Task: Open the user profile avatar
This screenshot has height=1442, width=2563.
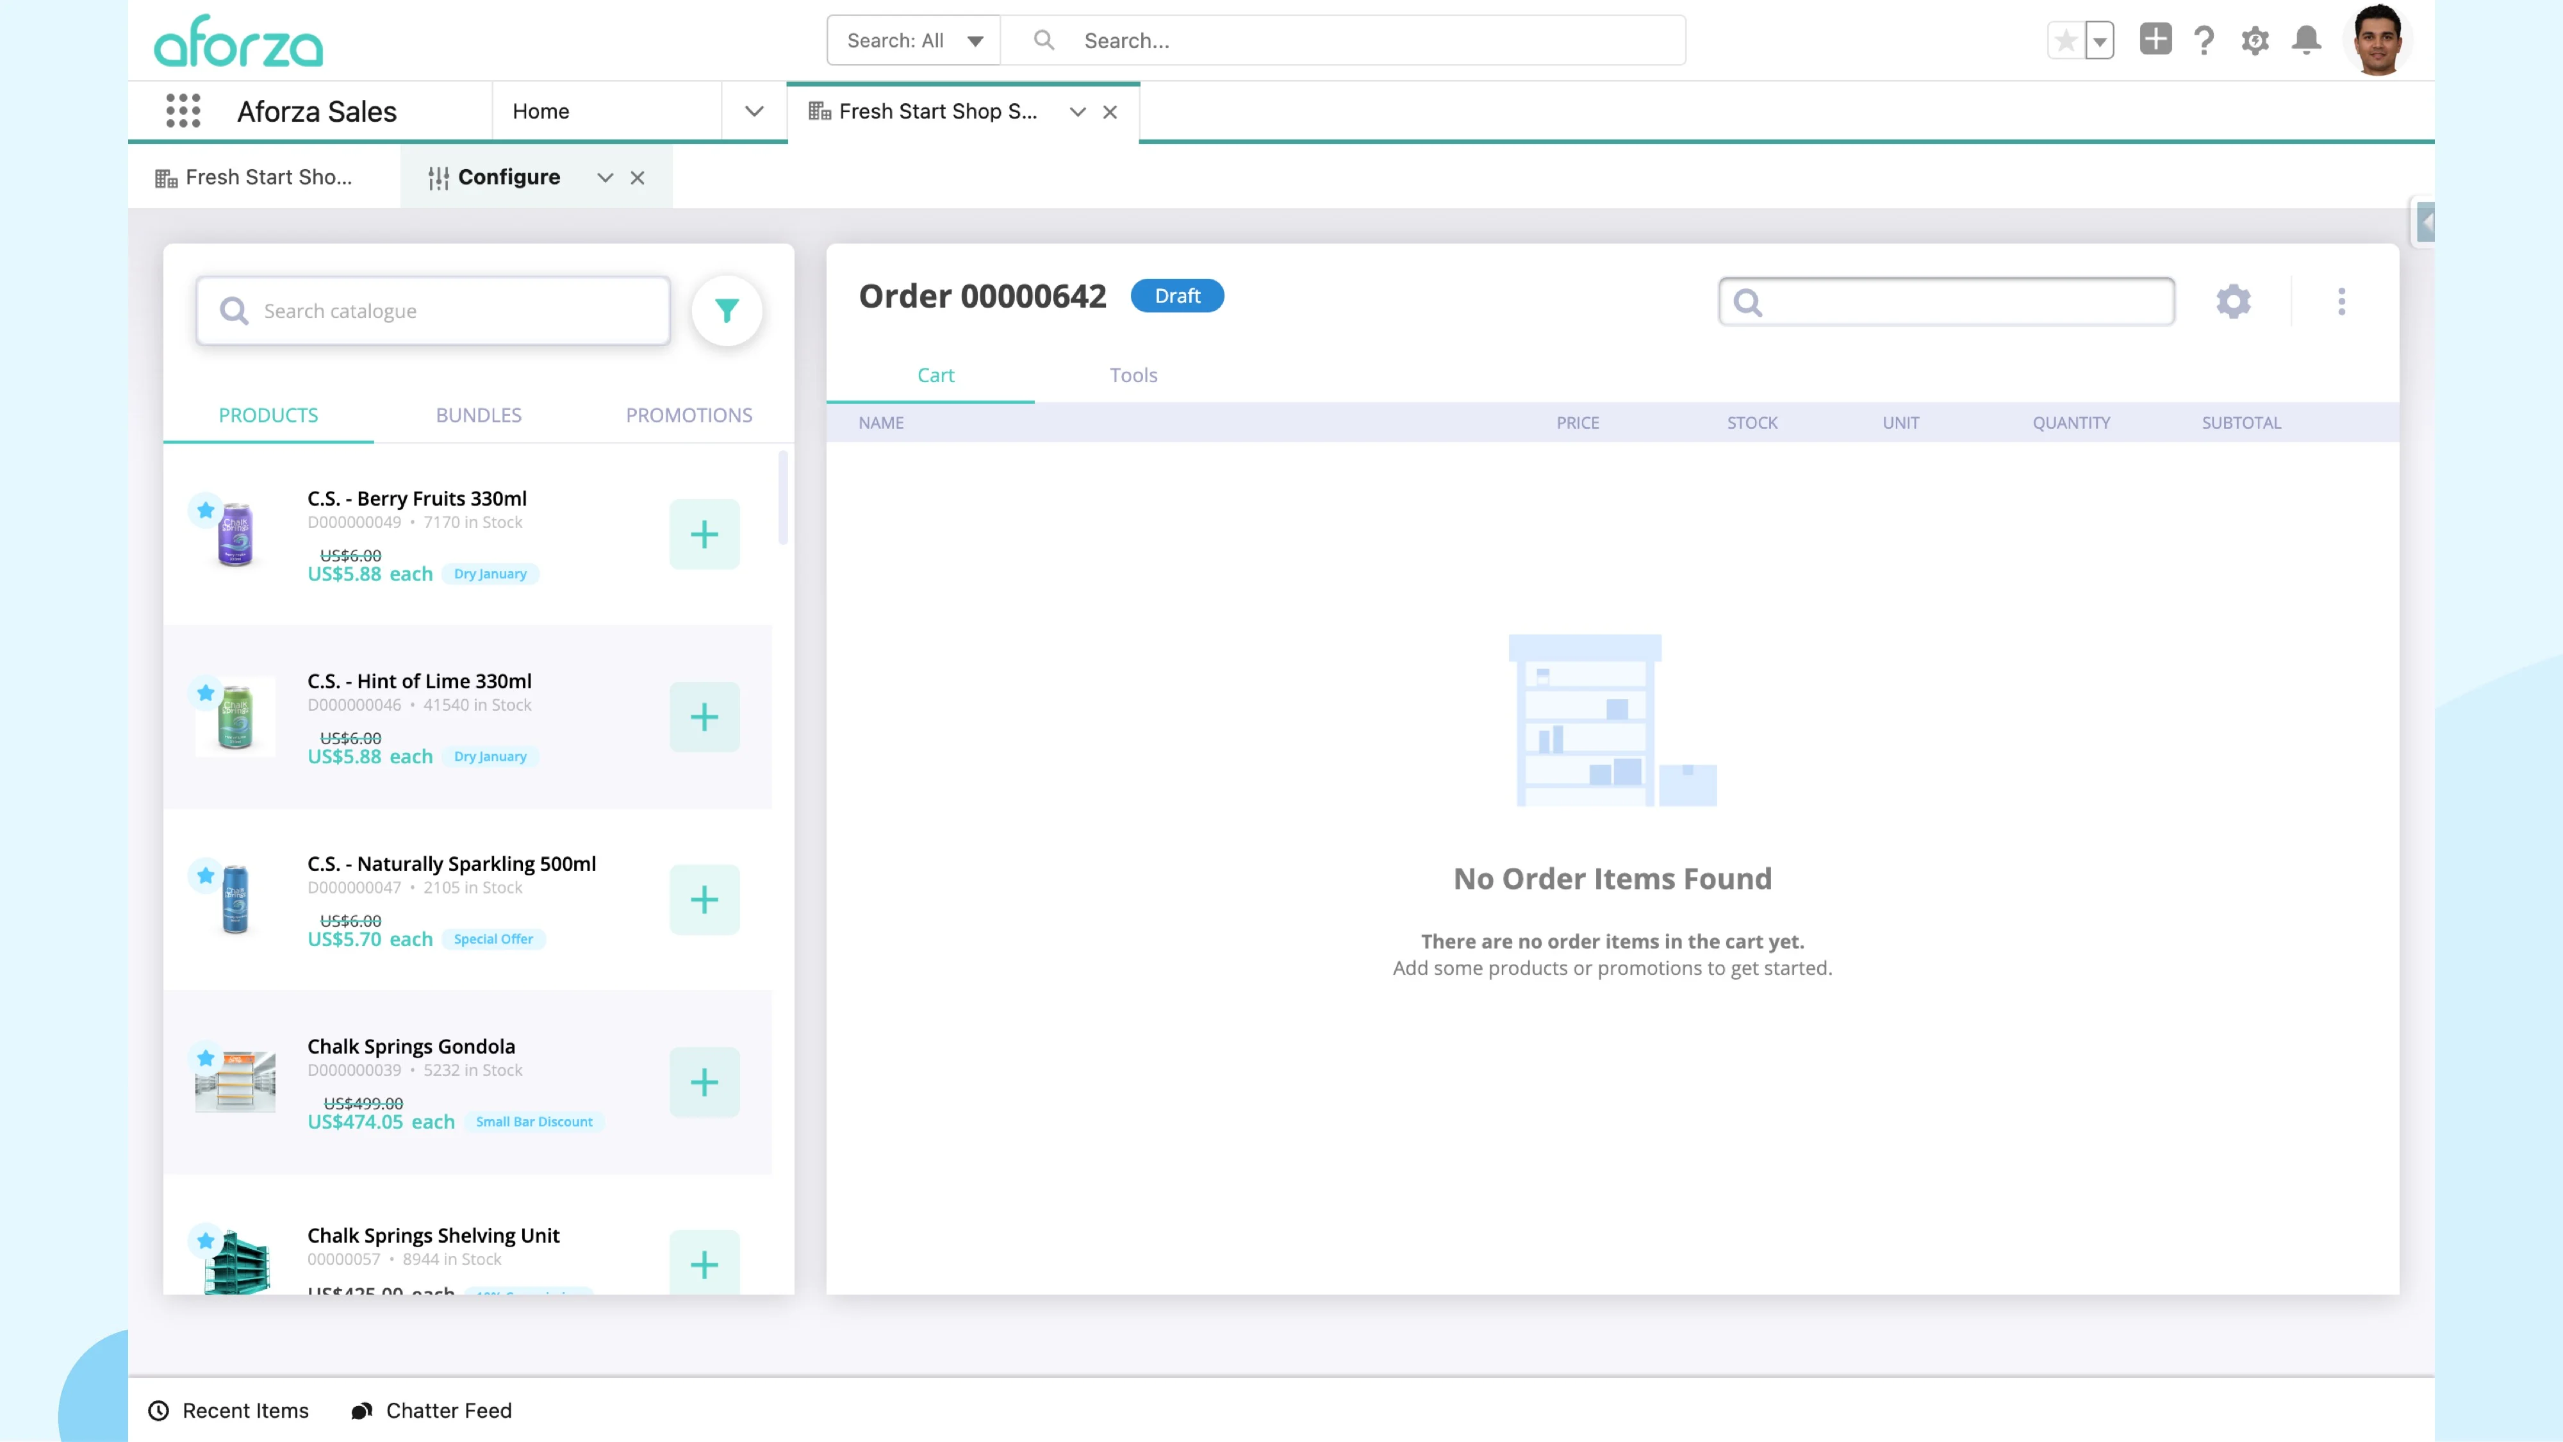Action: click(x=2378, y=40)
